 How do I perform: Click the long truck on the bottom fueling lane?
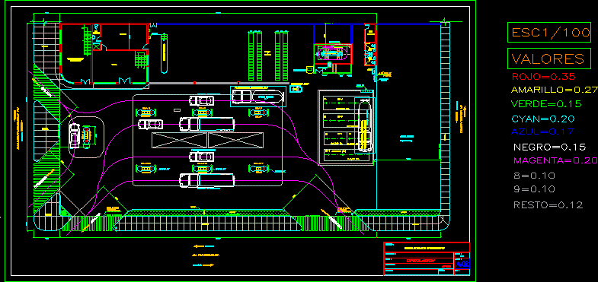pos(206,180)
